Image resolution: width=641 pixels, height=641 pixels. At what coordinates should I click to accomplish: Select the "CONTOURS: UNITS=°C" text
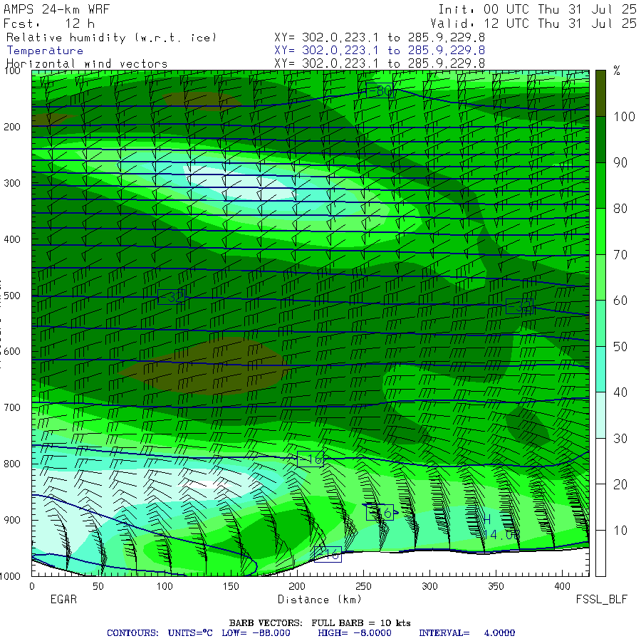click(x=160, y=633)
